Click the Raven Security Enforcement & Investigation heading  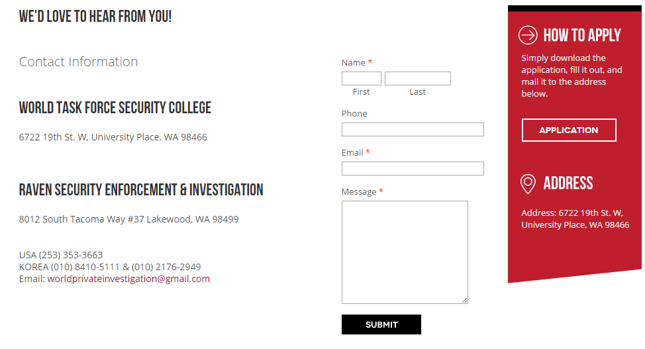click(x=141, y=189)
